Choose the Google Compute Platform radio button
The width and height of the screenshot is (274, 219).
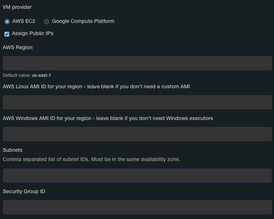point(47,21)
